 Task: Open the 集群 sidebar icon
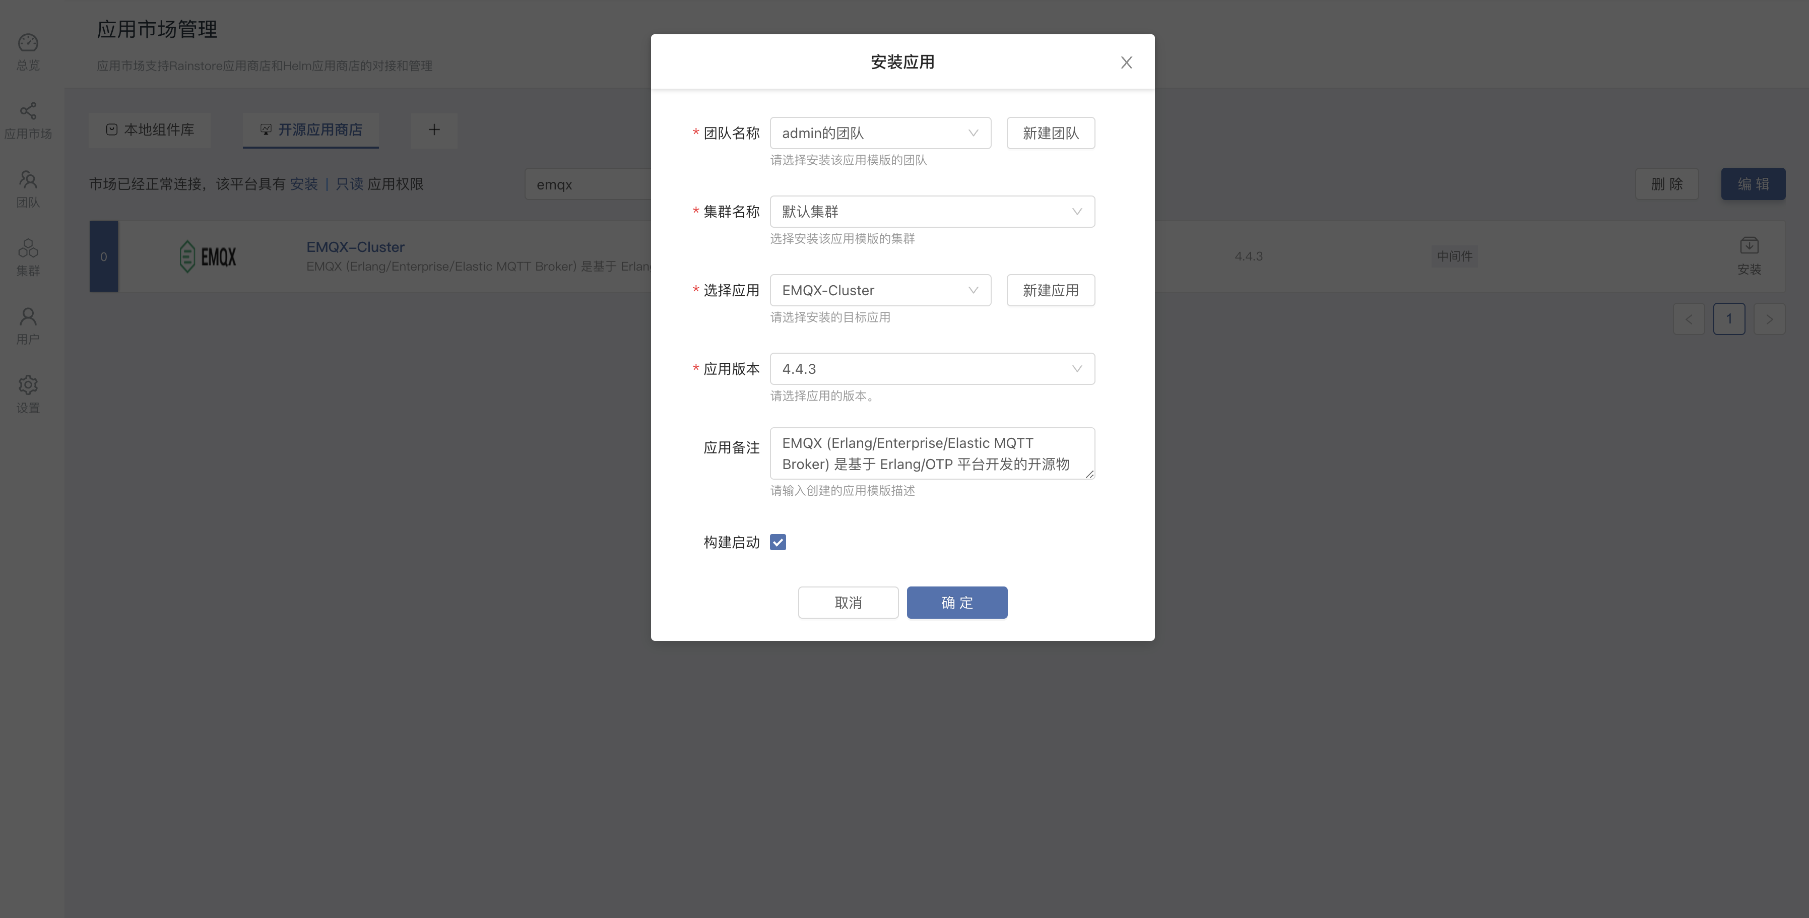coord(28,257)
